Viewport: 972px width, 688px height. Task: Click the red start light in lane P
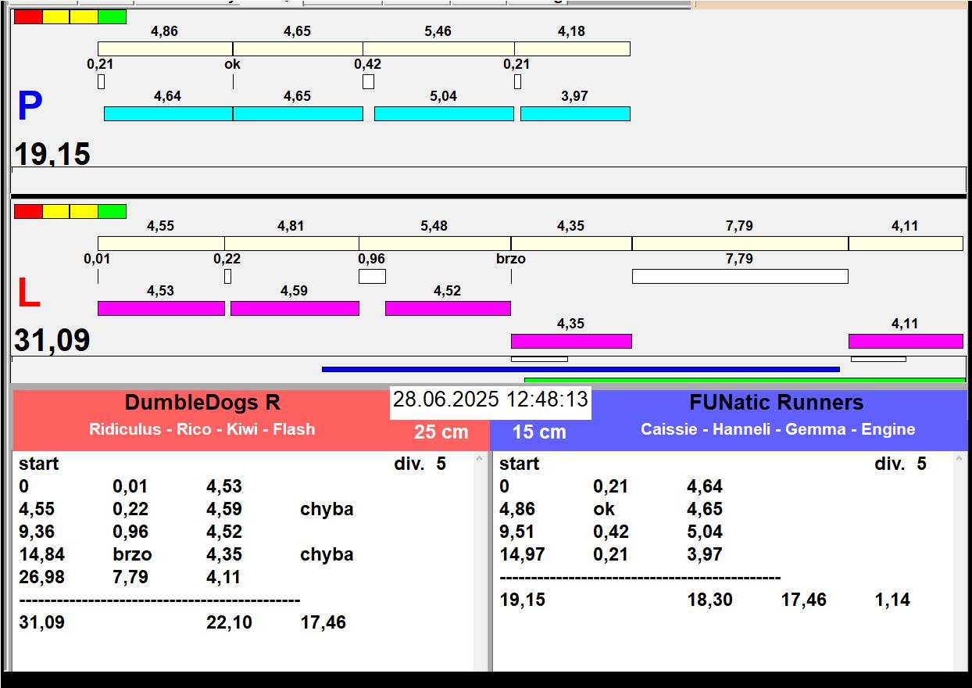click(x=28, y=16)
